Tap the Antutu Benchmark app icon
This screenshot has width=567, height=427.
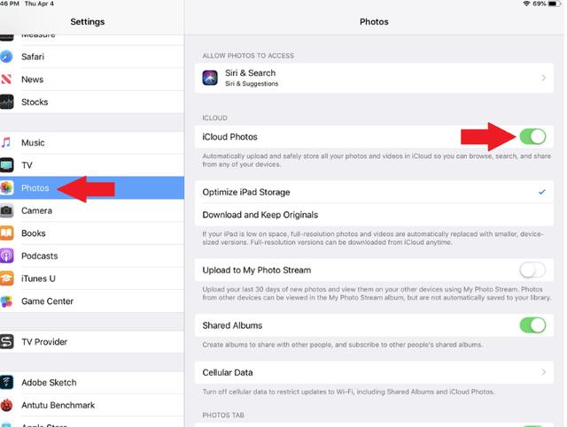pyautogui.click(x=6, y=405)
